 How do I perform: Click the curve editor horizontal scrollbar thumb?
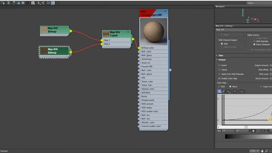(x=246, y=127)
